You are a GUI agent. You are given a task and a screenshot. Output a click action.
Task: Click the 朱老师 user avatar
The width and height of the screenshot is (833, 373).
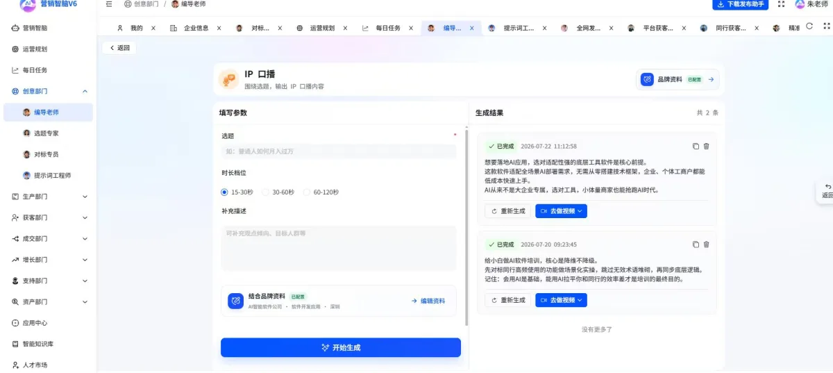coord(800,4)
